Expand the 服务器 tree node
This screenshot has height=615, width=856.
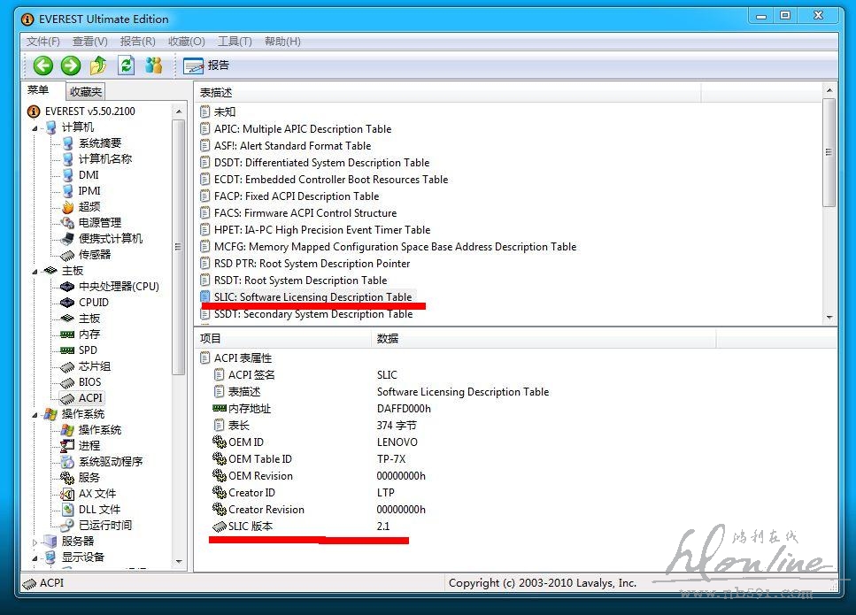point(36,542)
